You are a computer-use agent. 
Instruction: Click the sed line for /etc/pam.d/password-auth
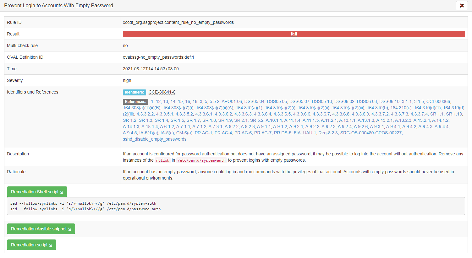tap(85, 209)
